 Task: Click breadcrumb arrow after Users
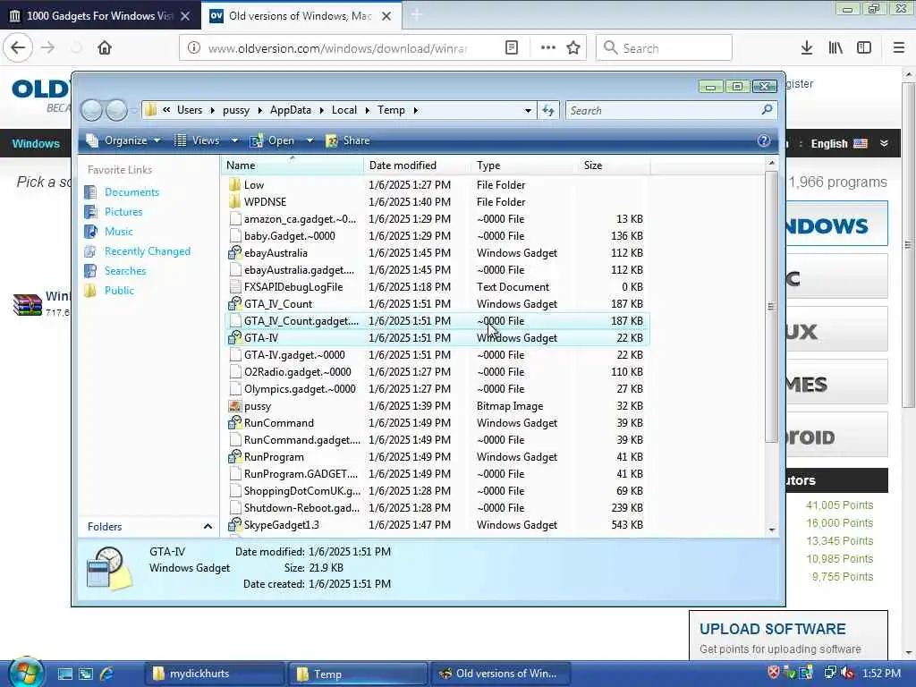click(212, 110)
